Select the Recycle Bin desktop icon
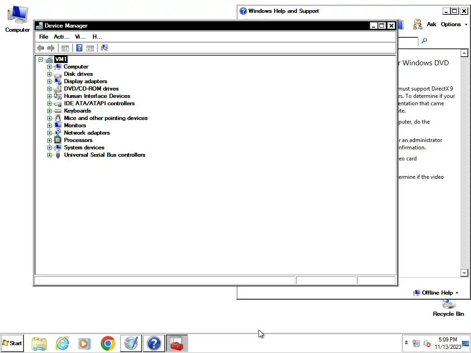Viewport: 471px width, 353px height. (x=448, y=309)
